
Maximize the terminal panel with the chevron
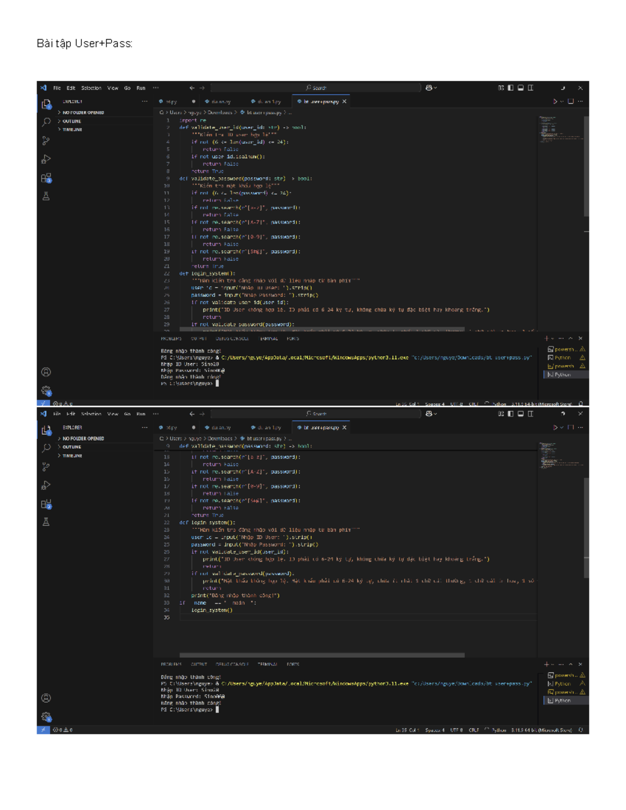570,337
